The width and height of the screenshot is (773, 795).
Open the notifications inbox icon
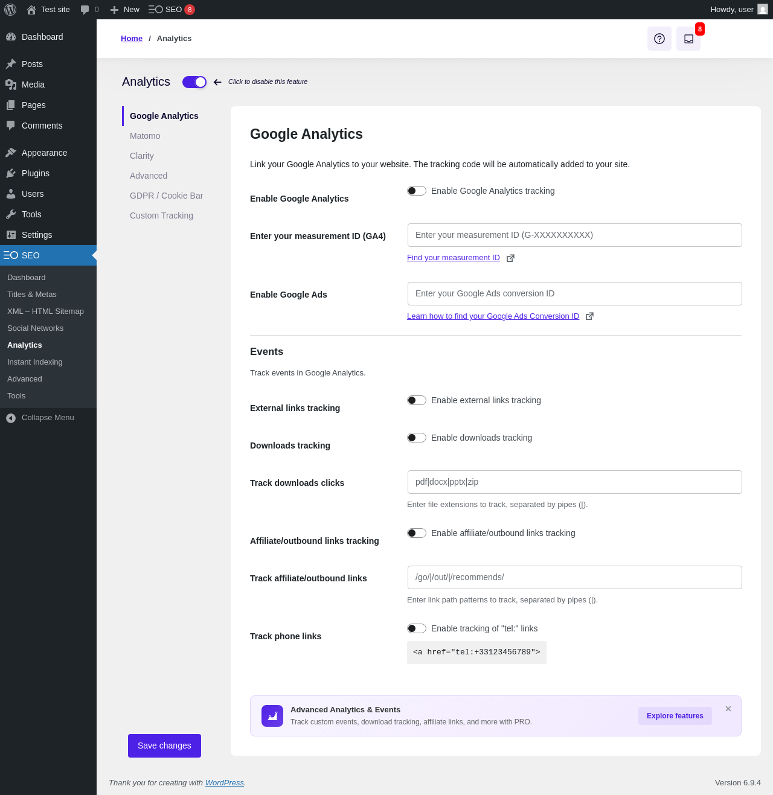(x=688, y=39)
